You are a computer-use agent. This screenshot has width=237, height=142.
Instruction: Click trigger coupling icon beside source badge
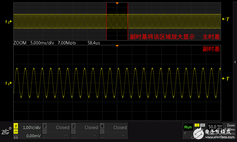pos(203,125)
